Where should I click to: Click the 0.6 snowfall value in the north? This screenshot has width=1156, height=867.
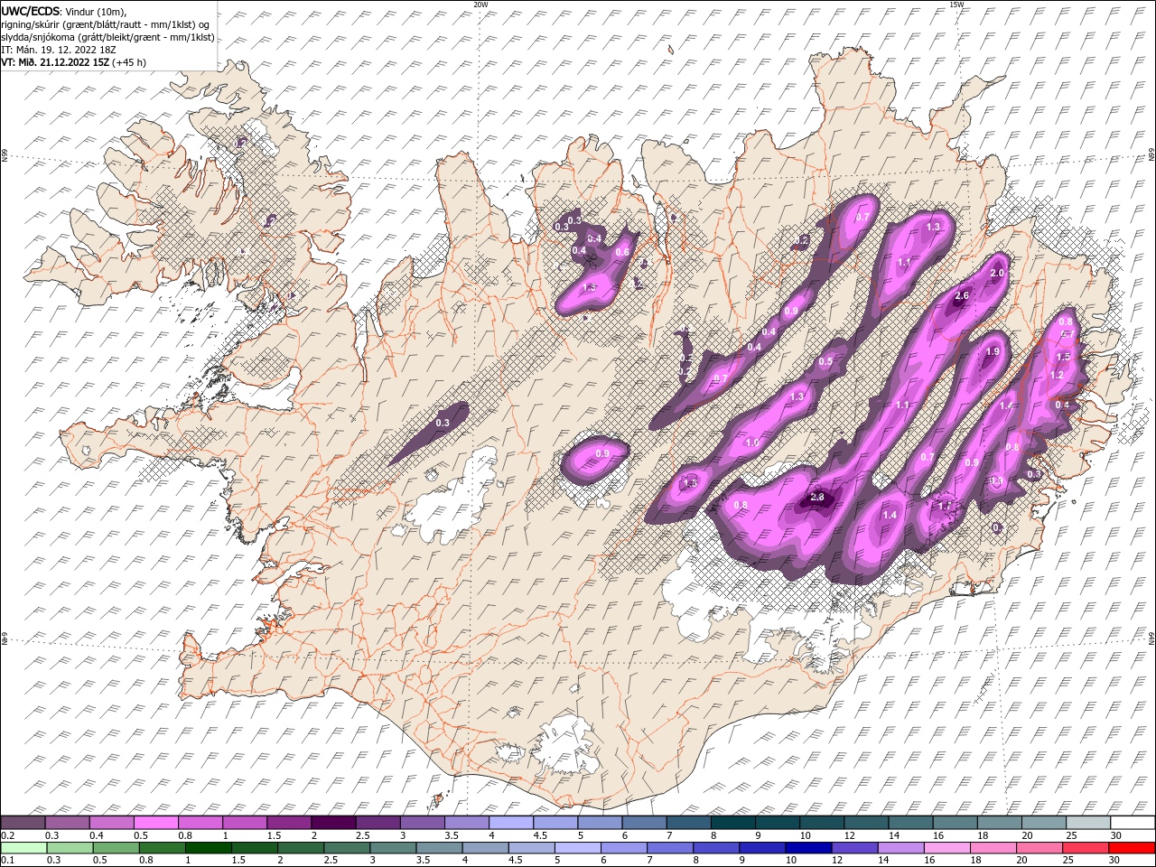622,253
